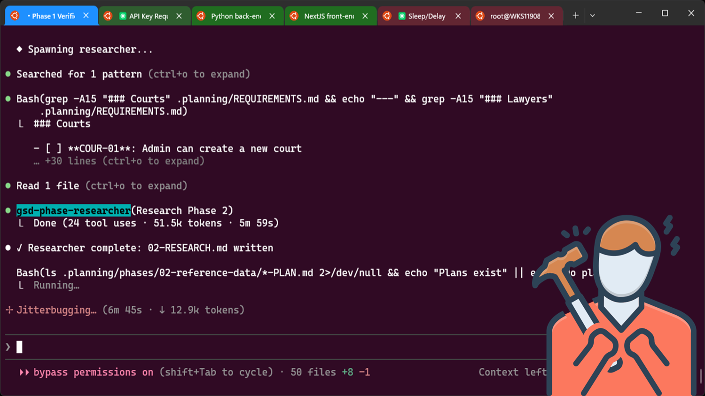The width and height of the screenshot is (705, 396).
Task: Click the Ubuntu icon on root@WKS11908 tab
Action: coord(480,16)
